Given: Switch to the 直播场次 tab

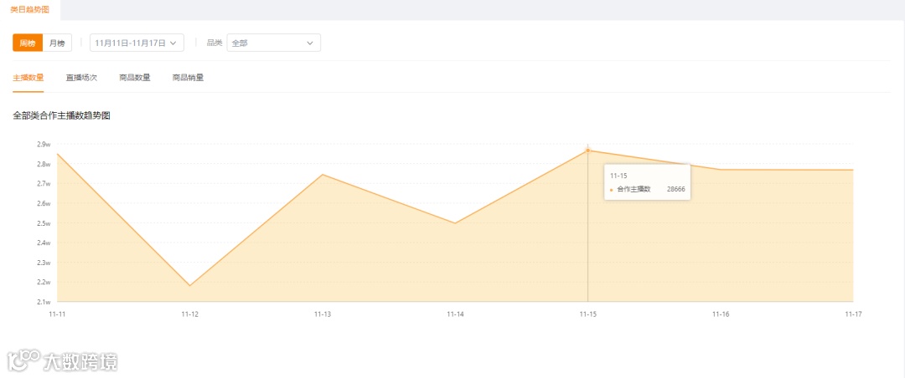Looking at the screenshot, I should (x=81, y=78).
